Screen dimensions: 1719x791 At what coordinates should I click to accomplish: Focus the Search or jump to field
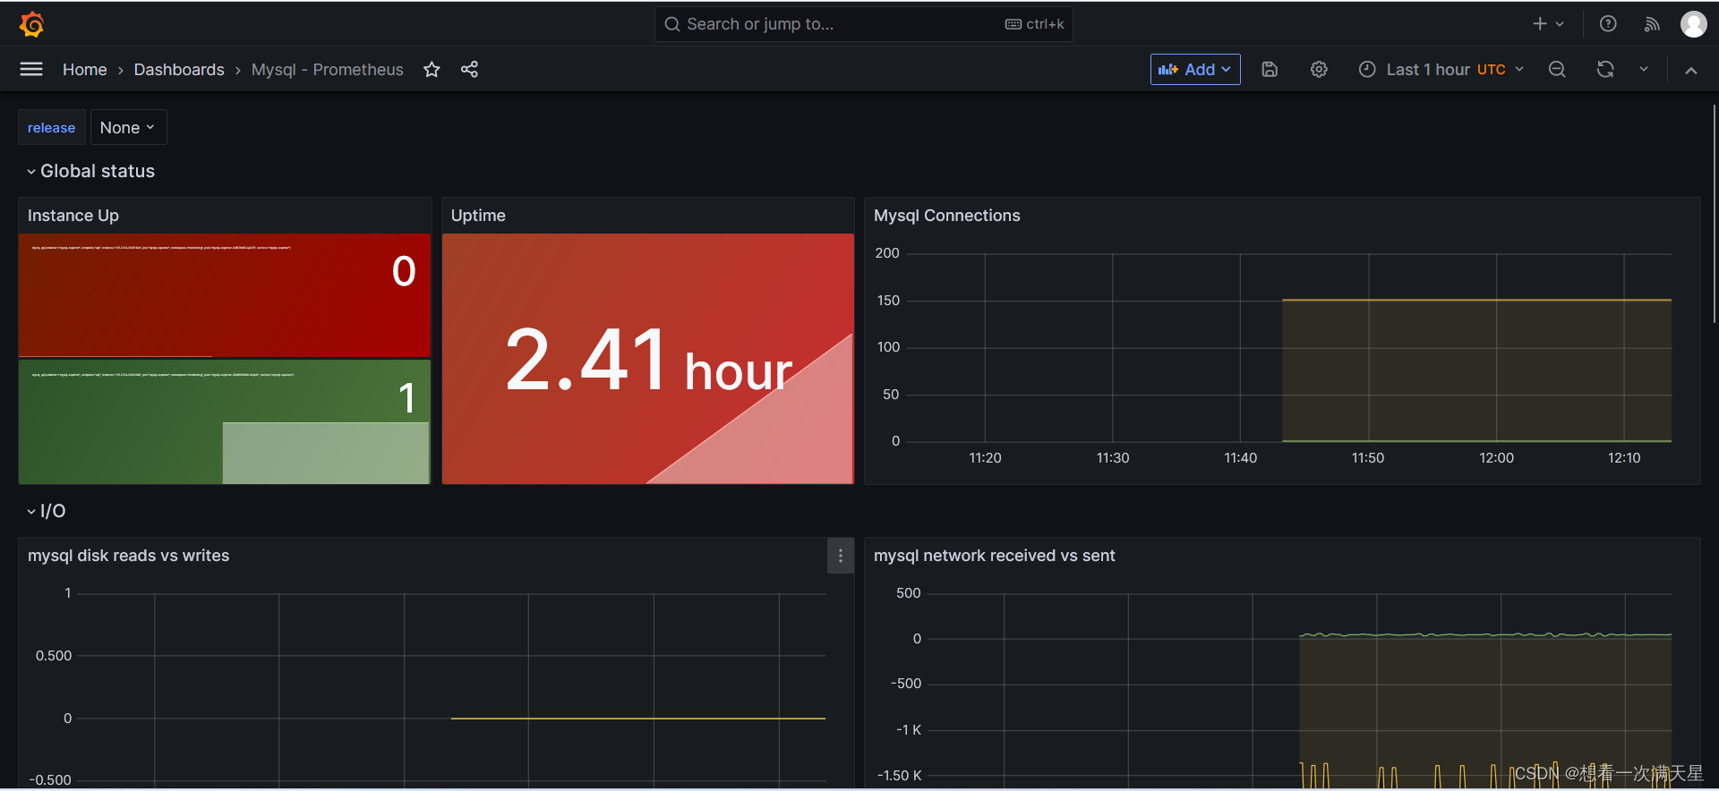(x=863, y=24)
